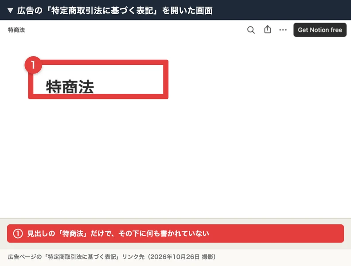Open the Notion page search icon
This screenshot has height=266, width=351.
pos(251,30)
